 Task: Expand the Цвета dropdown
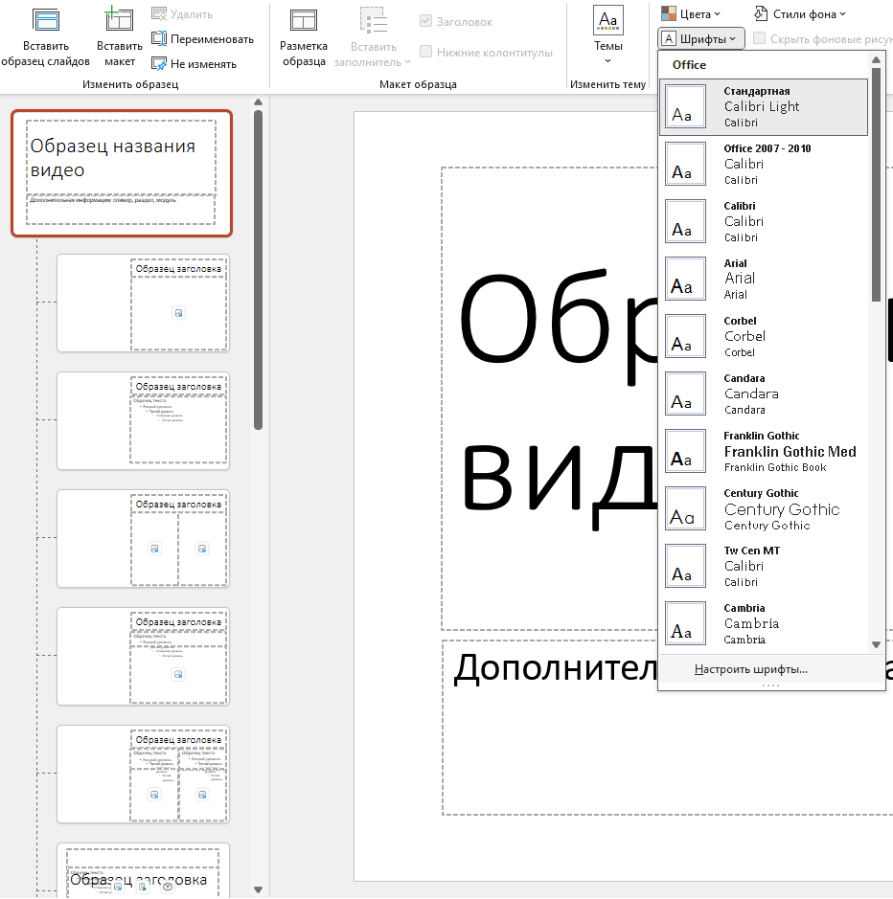point(690,14)
